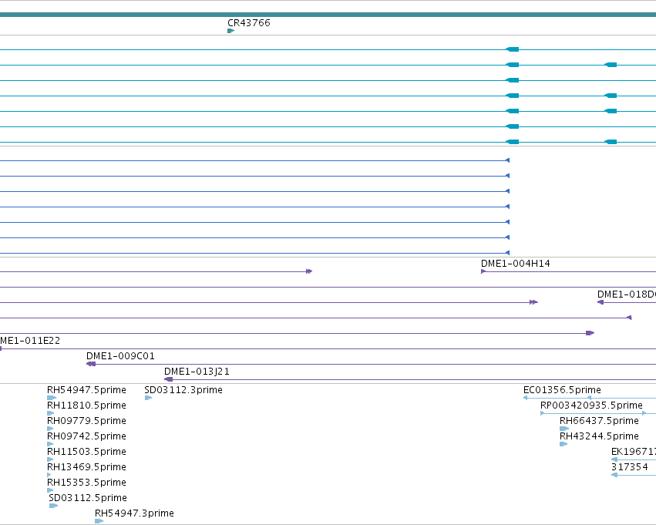
Task: Click the topmost dark-blue transcript's arrowhead end
Action: [507, 160]
